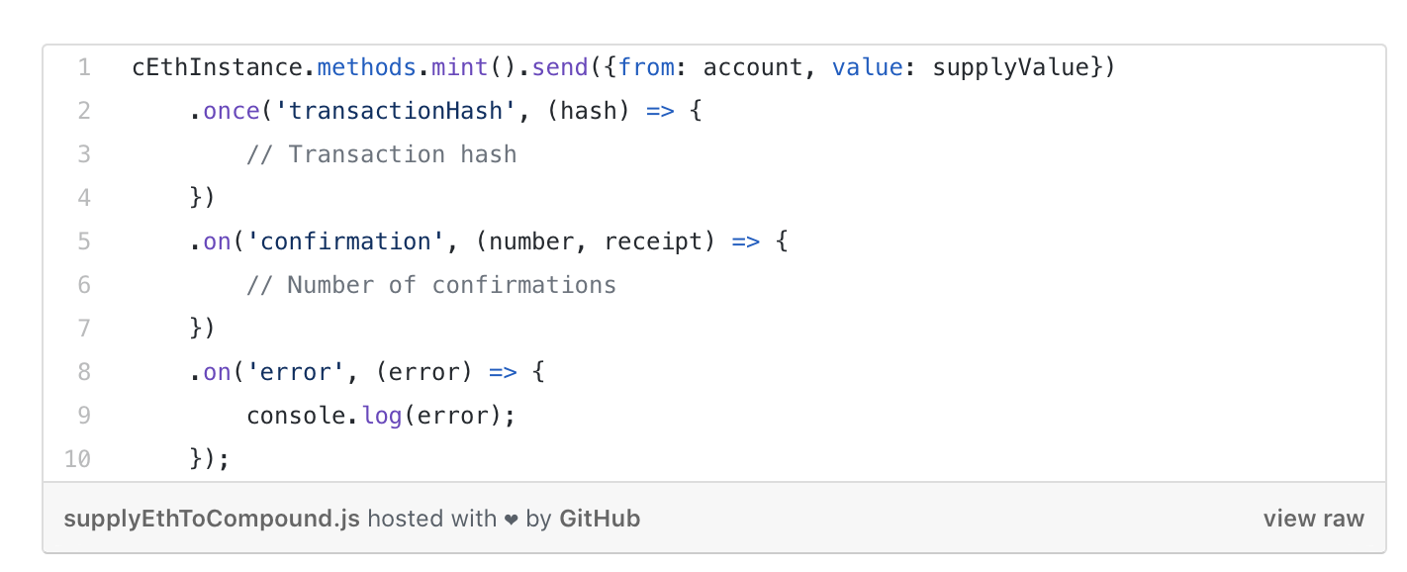Open the supplyEthToCompound.js file link
This screenshot has width=1407, height=572.
coord(212,518)
